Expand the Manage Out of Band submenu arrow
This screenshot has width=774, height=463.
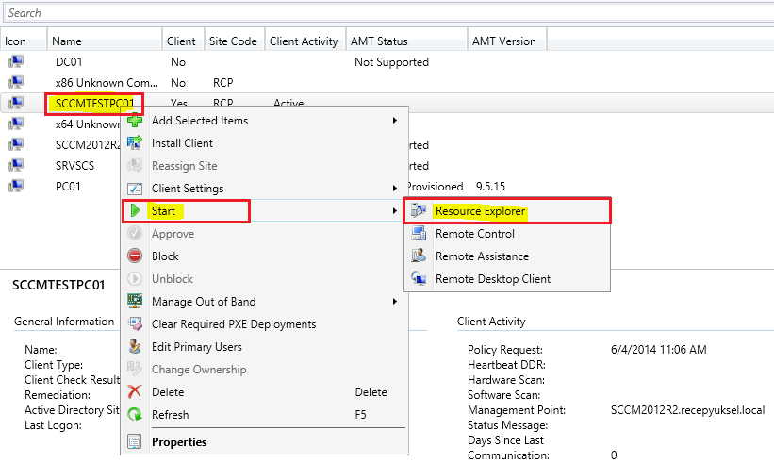(395, 301)
